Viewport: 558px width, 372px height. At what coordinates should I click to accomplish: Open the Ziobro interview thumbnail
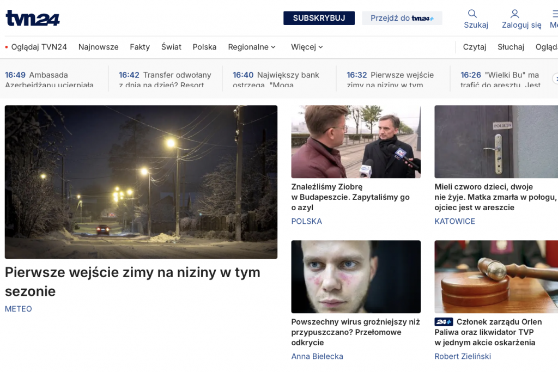coord(356,142)
